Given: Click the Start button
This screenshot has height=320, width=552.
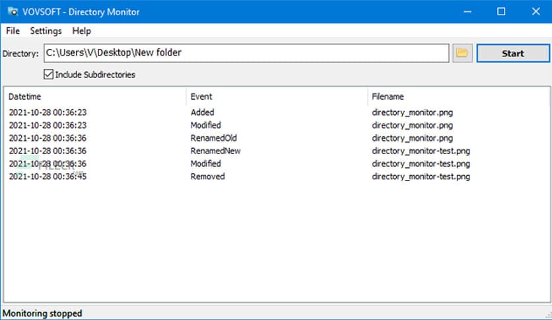Looking at the screenshot, I should (x=513, y=53).
